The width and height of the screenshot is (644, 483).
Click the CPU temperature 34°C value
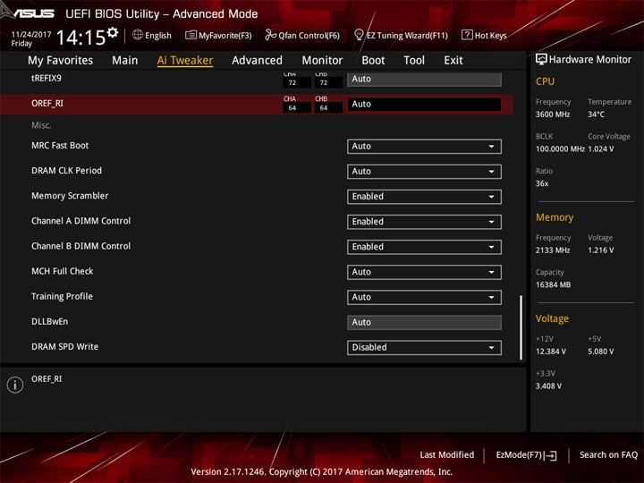pyautogui.click(x=596, y=114)
